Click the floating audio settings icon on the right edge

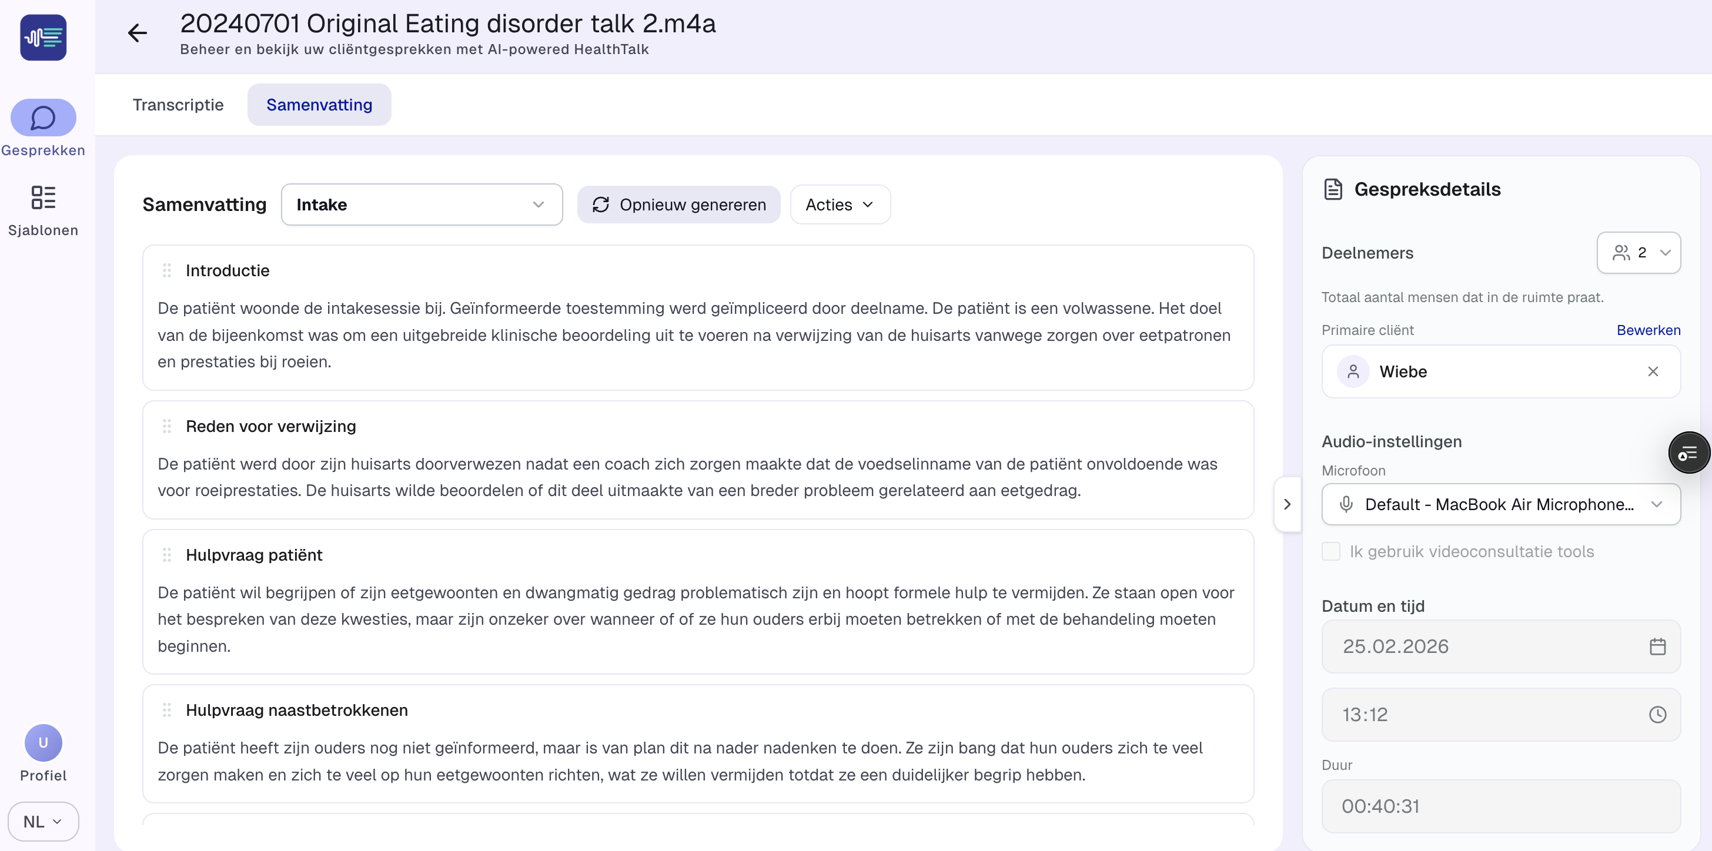[x=1688, y=453]
